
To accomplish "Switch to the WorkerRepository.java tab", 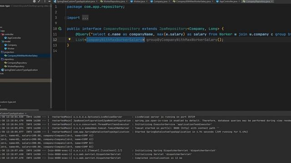I will click(x=114, y=1).
